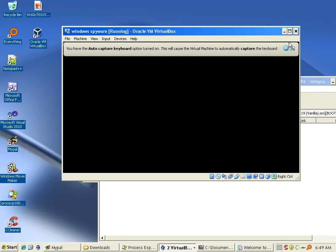Select the Oracle VM VirtualBox desktop shortcut
336x252 pixels.
coord(38,38)
